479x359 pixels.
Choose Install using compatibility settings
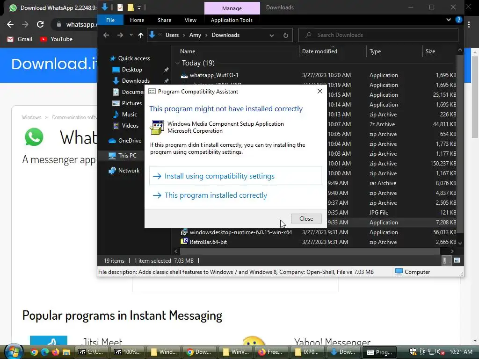tap(236, 176)
